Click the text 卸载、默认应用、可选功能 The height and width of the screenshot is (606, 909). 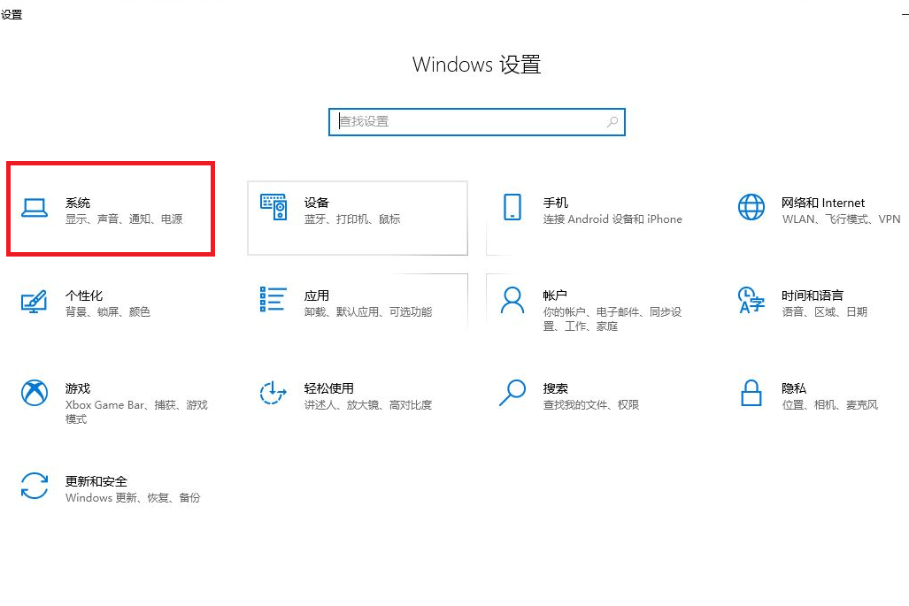pos(368,311)
